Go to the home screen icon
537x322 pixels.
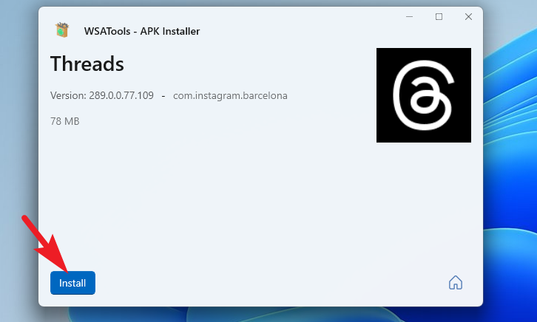point(456,283)
